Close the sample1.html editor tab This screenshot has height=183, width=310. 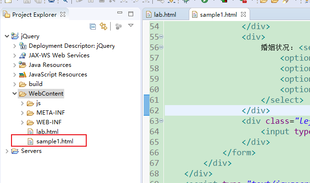pyautogui.click(x=243, y=14)
